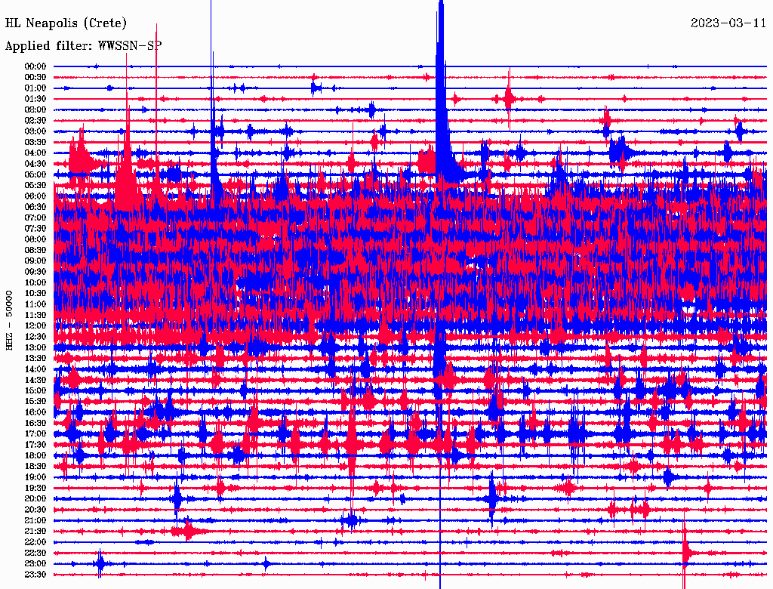Click the 13:30 time label
Screen dimensions: 773x589
tap(35, 358)
